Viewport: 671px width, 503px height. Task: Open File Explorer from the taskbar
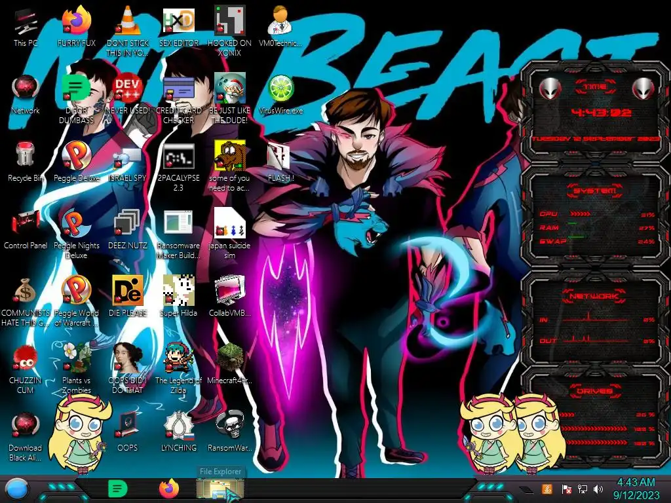tap(220, 490)
